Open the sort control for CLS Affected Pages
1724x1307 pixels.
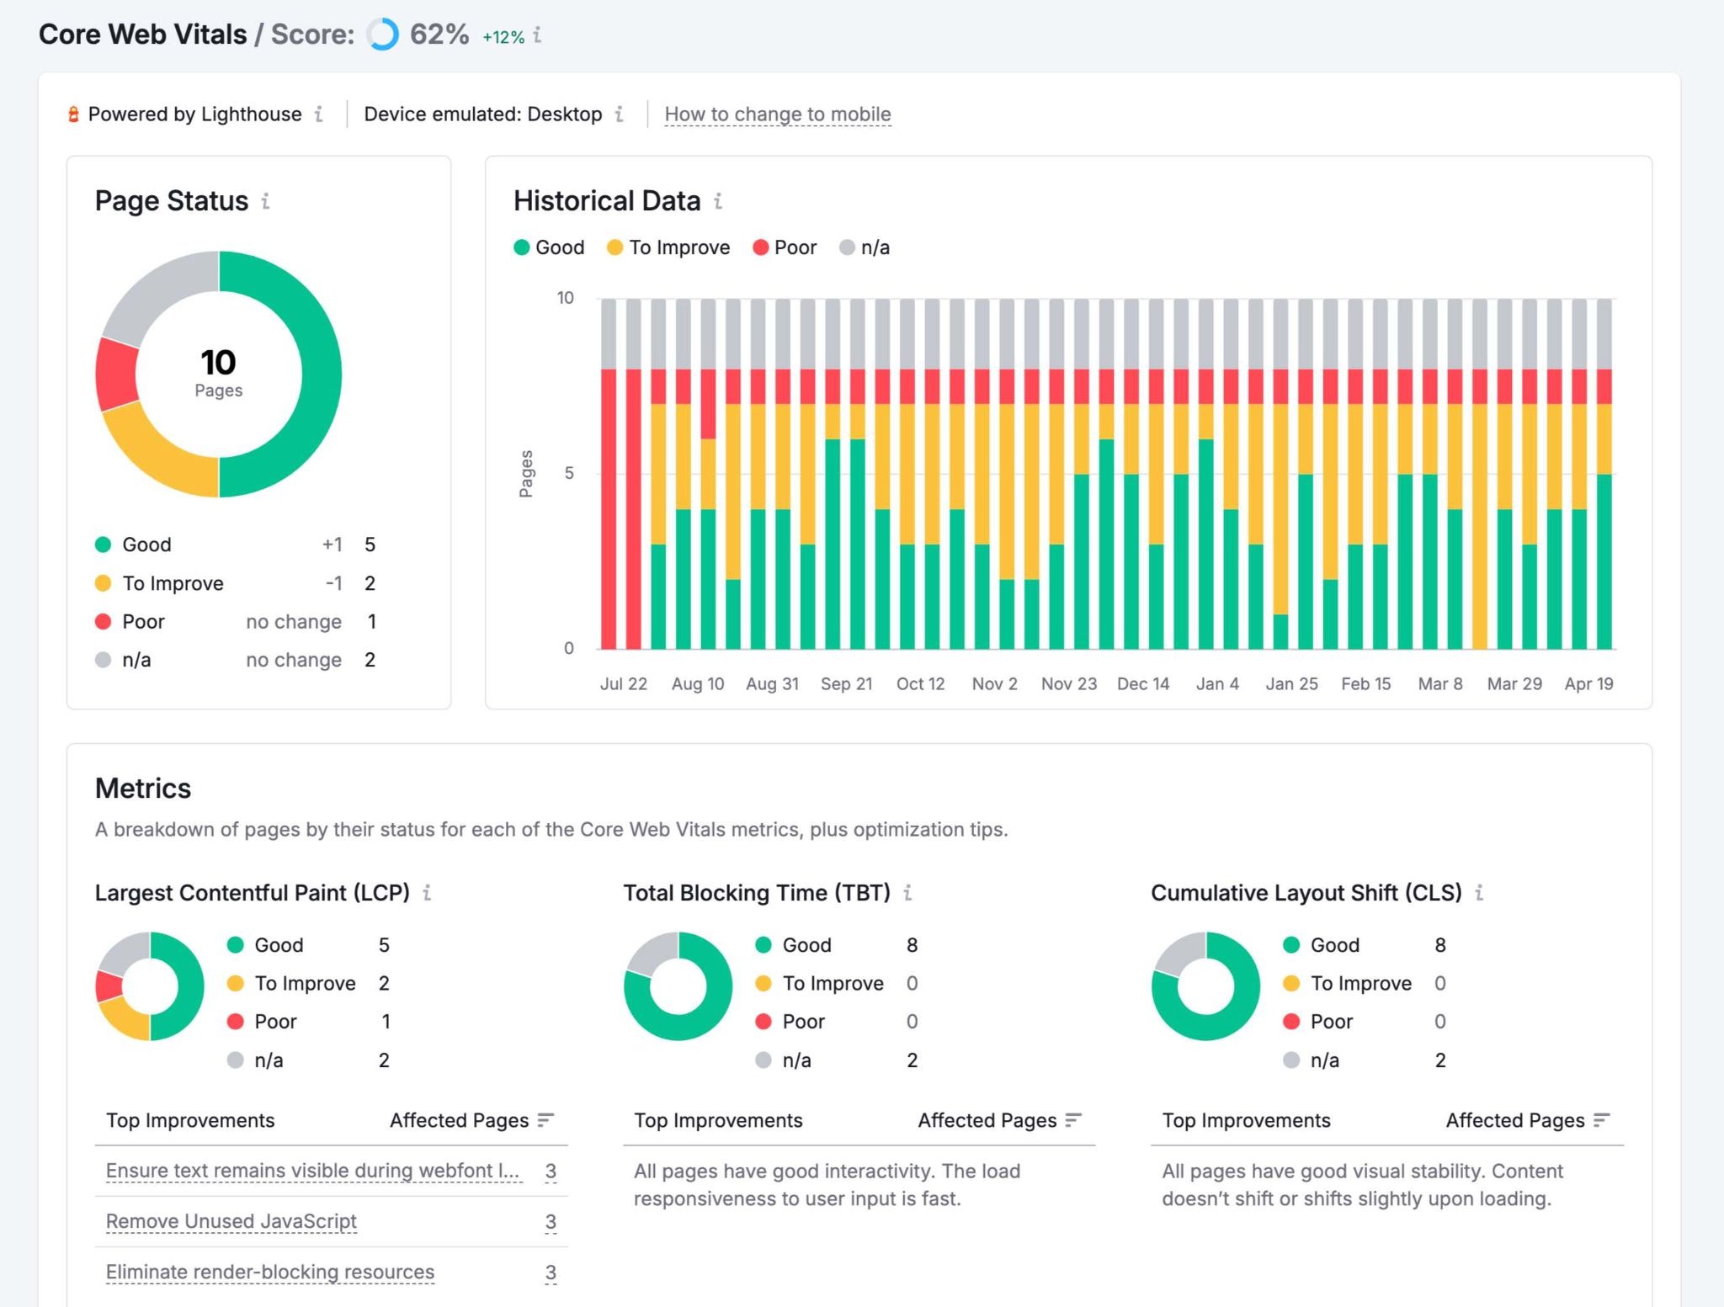(x=1601, y=1120)
